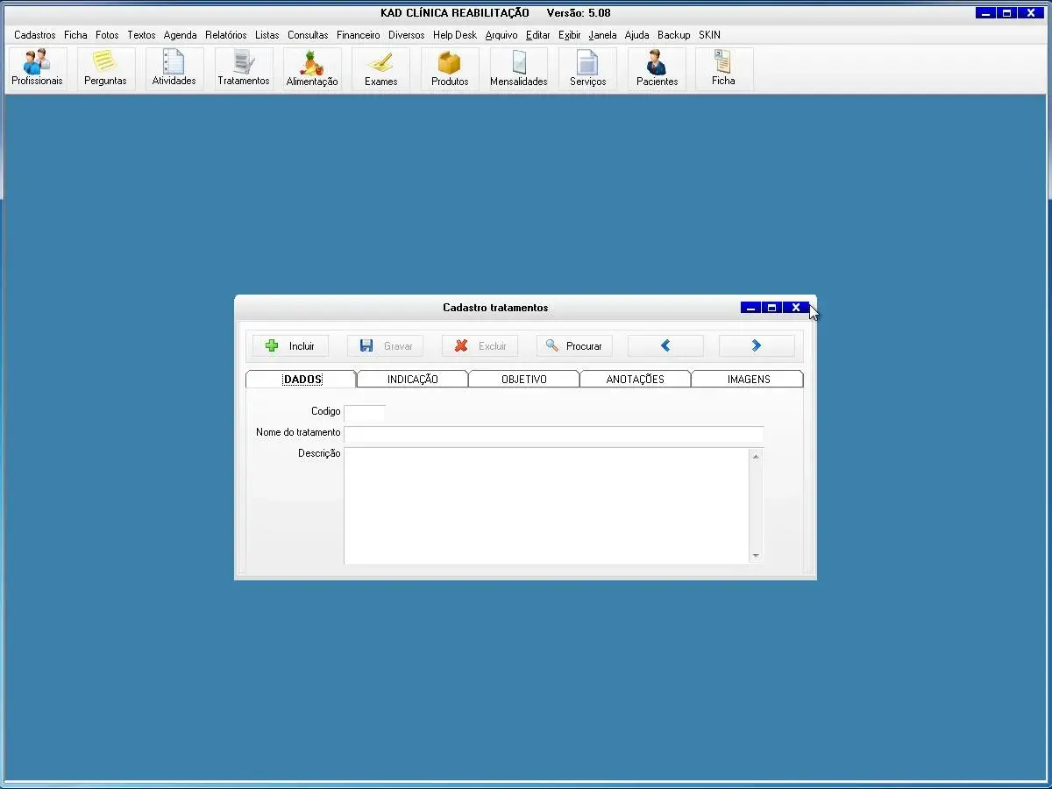This screenshot has height=789, width=1052.
Task: Click the Incluir button
Action: click(290, 346)
